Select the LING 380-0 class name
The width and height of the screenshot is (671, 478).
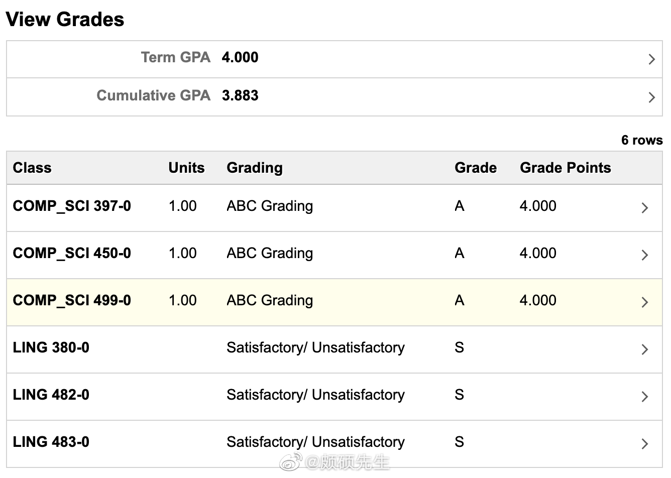click(51, 347)
